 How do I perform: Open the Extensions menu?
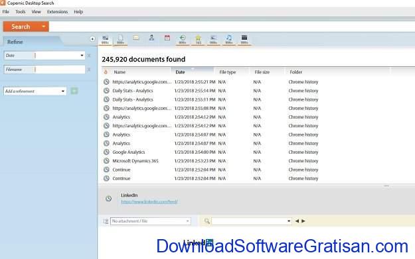pos(57,12)
